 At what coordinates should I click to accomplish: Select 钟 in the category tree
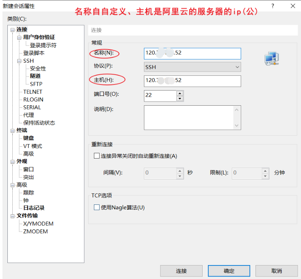26,200
